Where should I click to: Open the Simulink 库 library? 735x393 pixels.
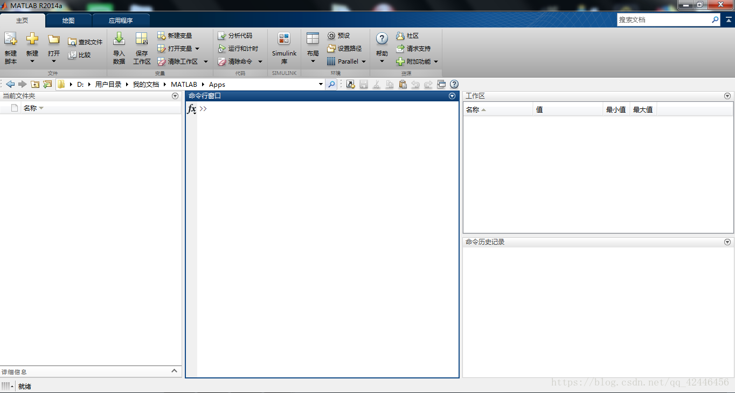(284, 47)
